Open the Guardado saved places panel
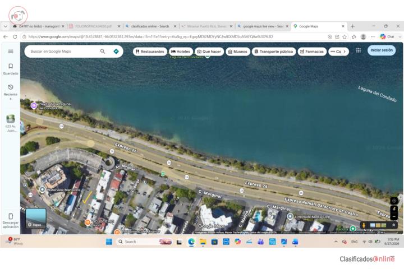This screenshot has width=404, height=269. pos(11,69)
